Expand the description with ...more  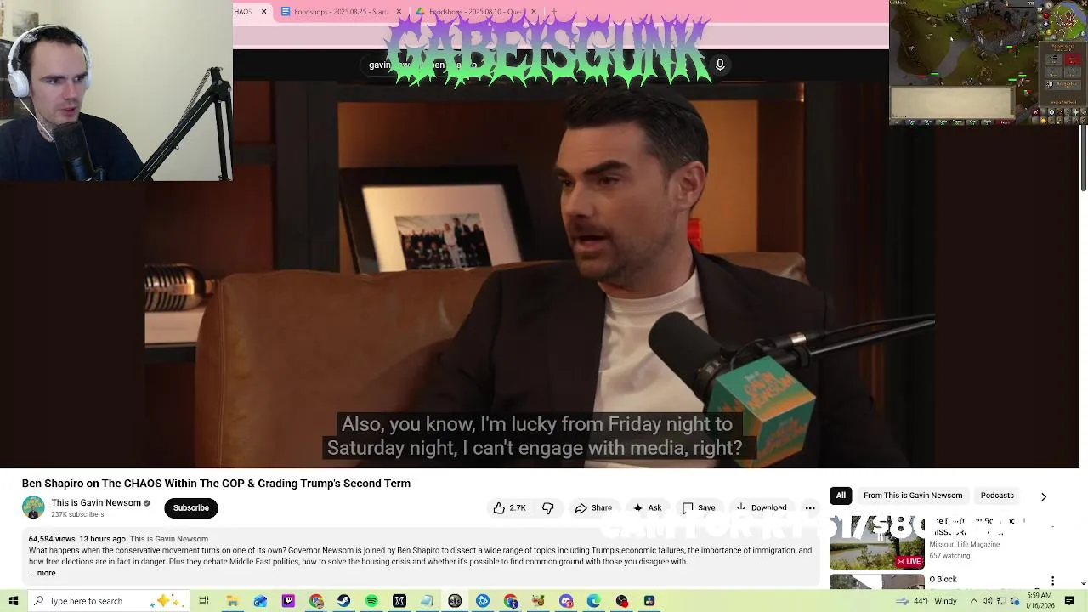click(x=42, y=573)
